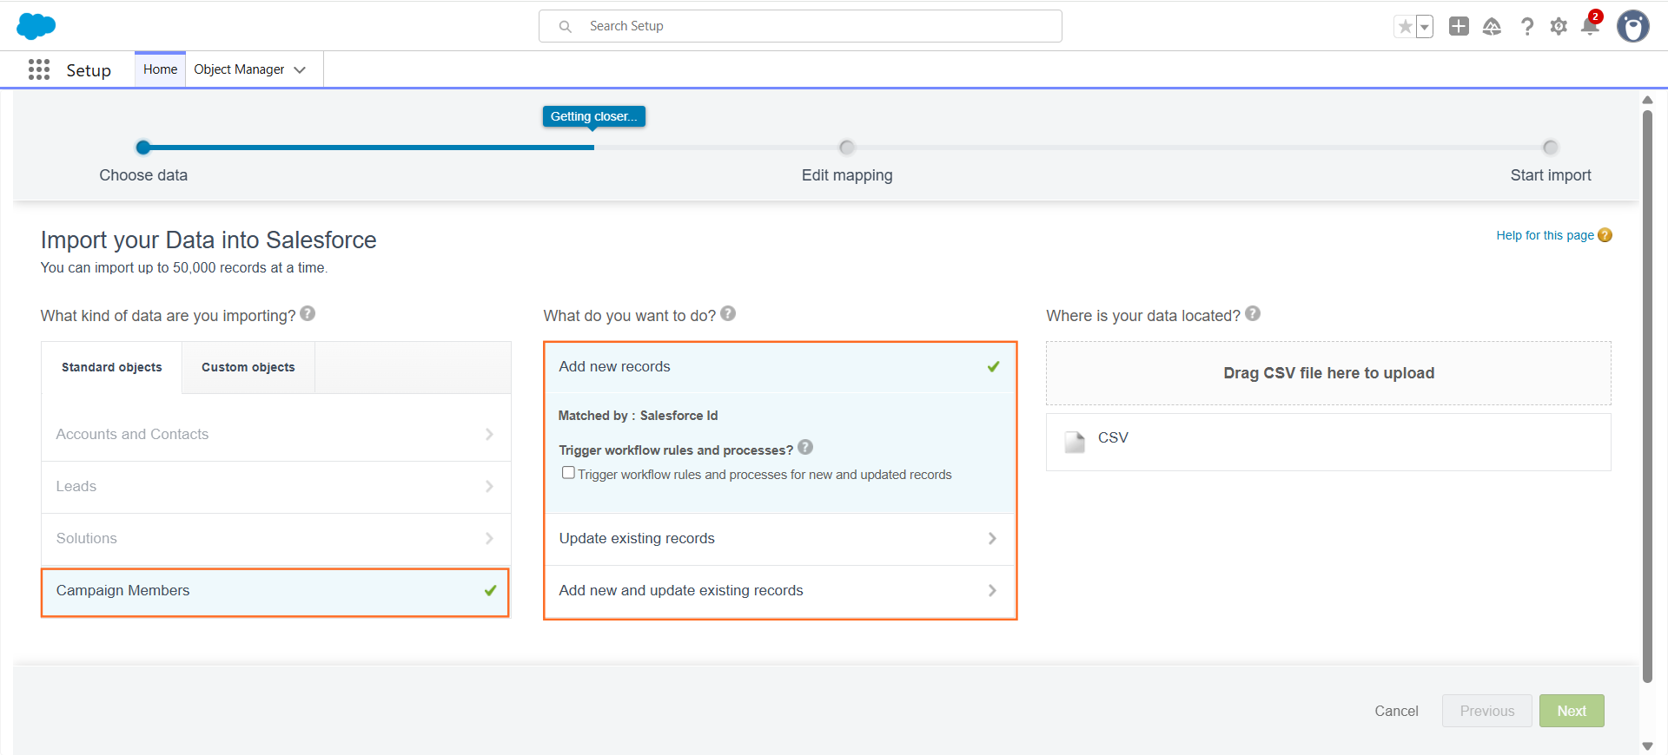Select the CSV data source option
This screenshot has height=755, width=1668.
click(x=1328, y=442)
